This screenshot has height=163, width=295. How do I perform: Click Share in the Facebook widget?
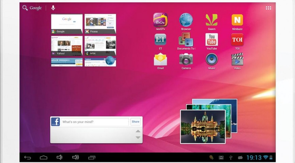click(x=136, y=122)
